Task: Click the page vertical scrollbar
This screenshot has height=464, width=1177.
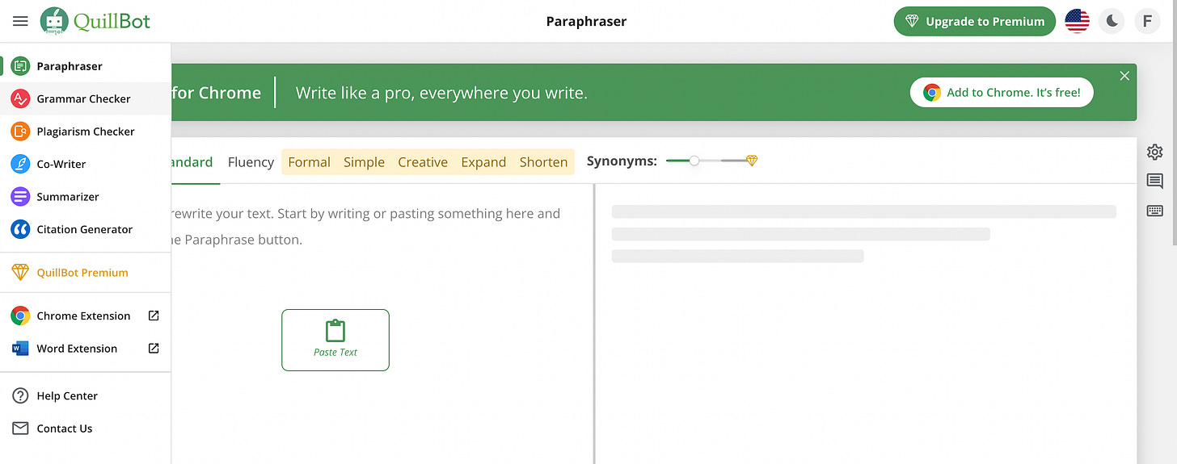Action: pyautogui.click(x=1173, y=145)
